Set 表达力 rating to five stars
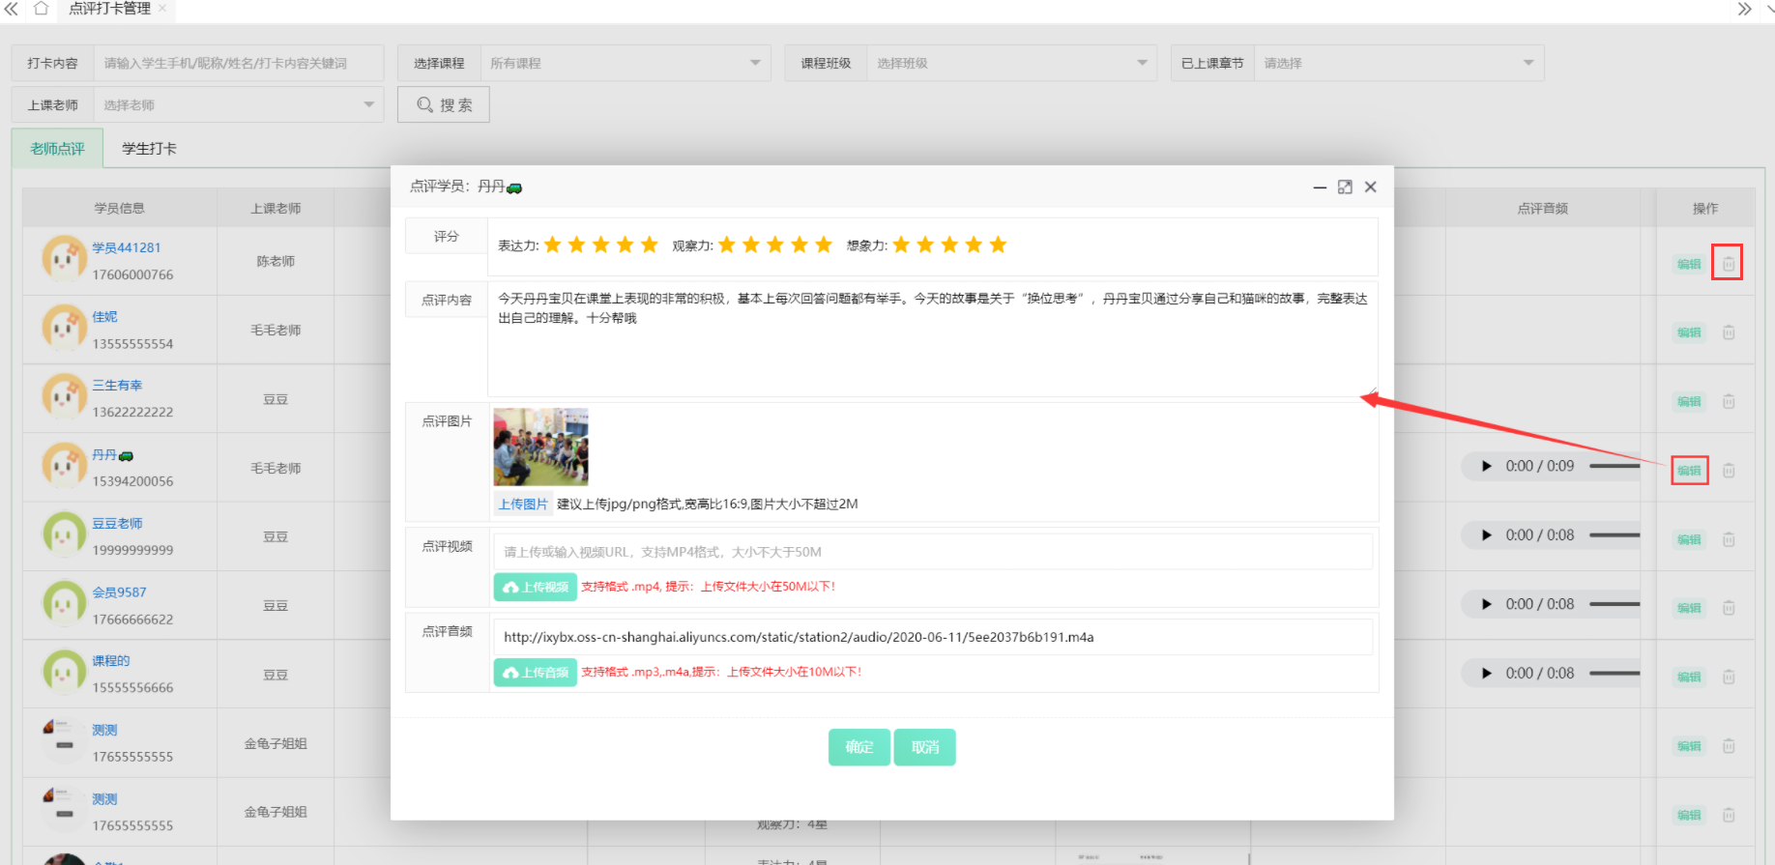The height and width of the screenshot is (865, 1775). [x=649, y=245]
